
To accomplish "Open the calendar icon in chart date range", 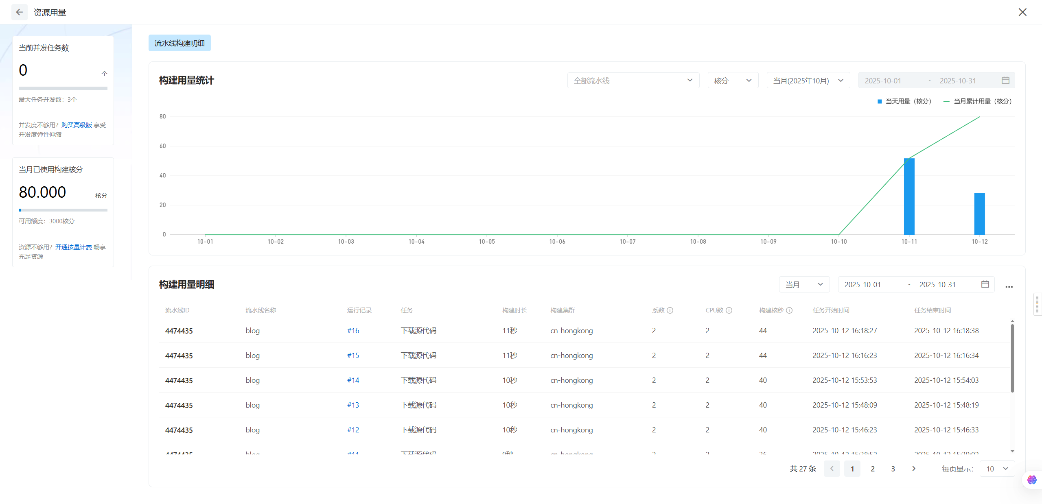I will pos(1005,81).
